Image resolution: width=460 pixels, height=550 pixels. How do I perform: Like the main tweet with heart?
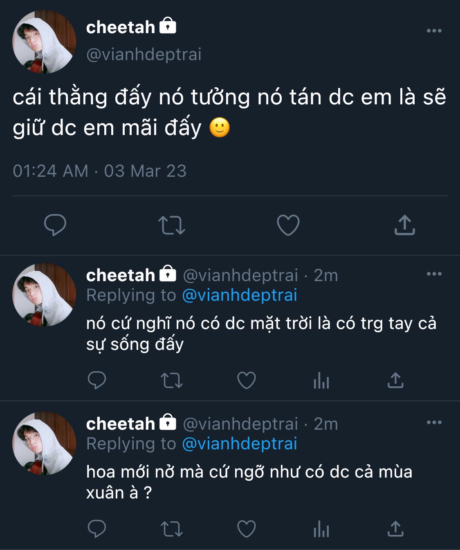tap(288, 225)
